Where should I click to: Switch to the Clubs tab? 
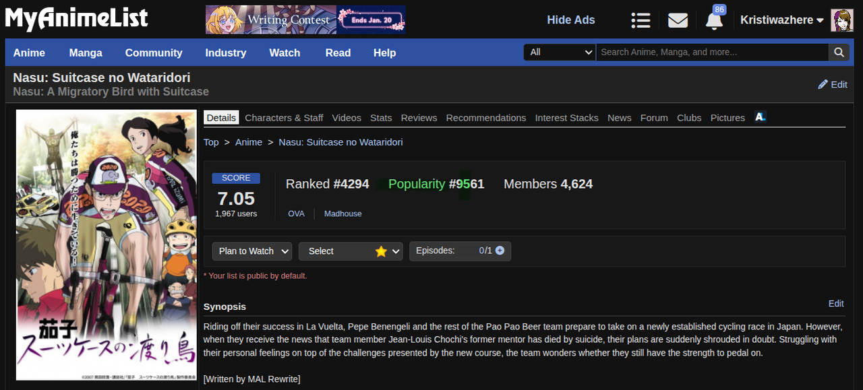pyautogui.click(x=689, y=117)
